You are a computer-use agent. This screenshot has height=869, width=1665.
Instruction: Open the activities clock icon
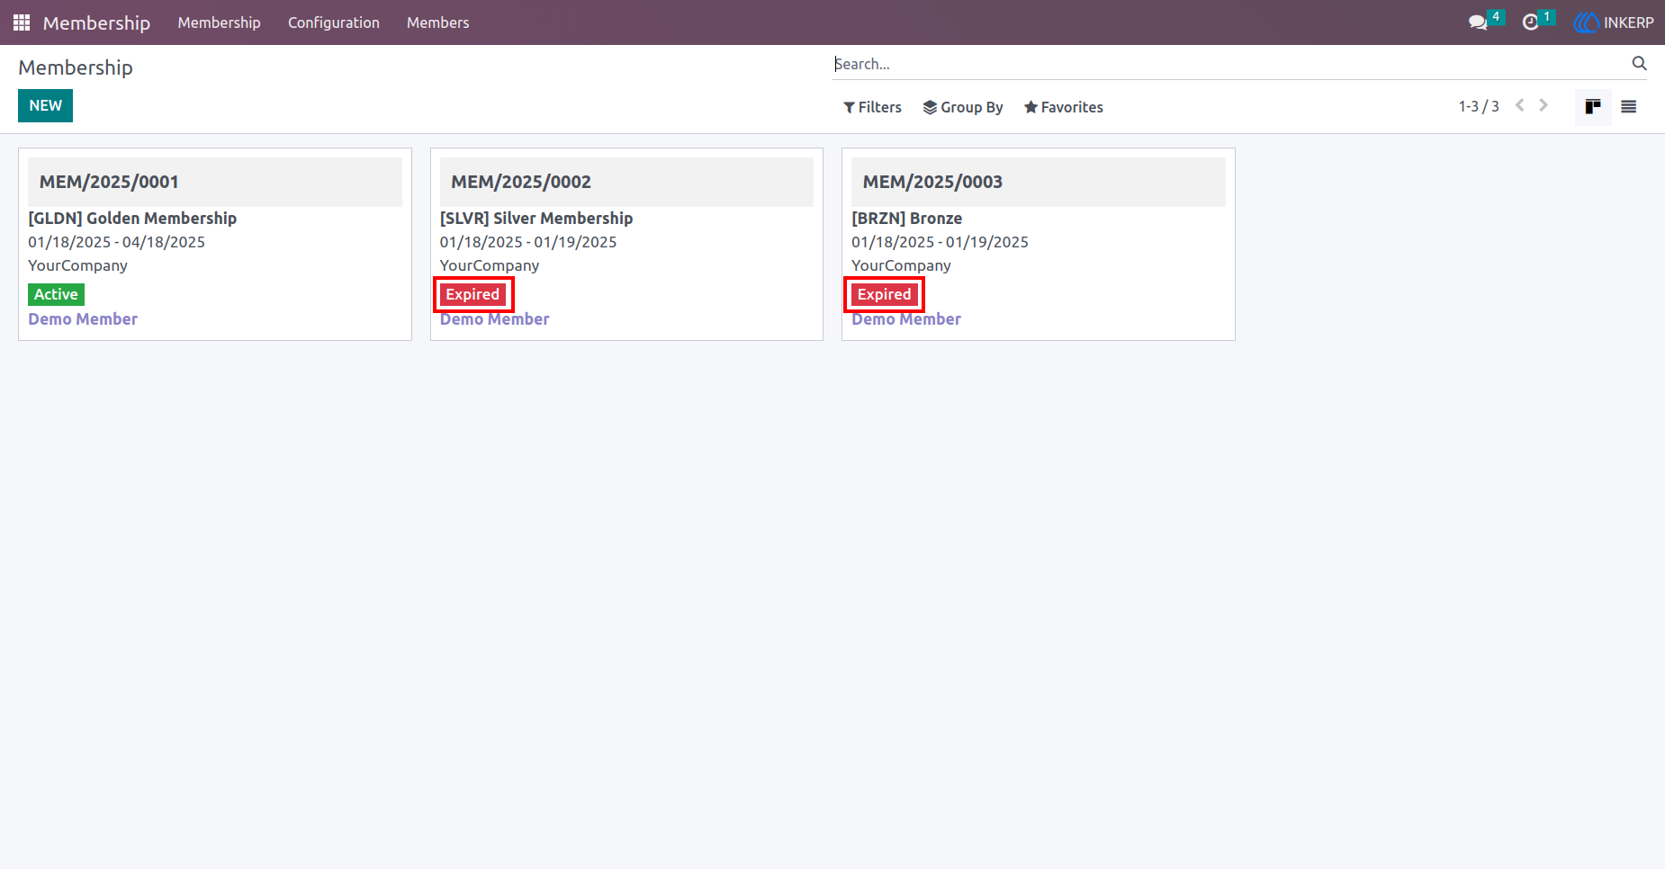coord(1530,22)
